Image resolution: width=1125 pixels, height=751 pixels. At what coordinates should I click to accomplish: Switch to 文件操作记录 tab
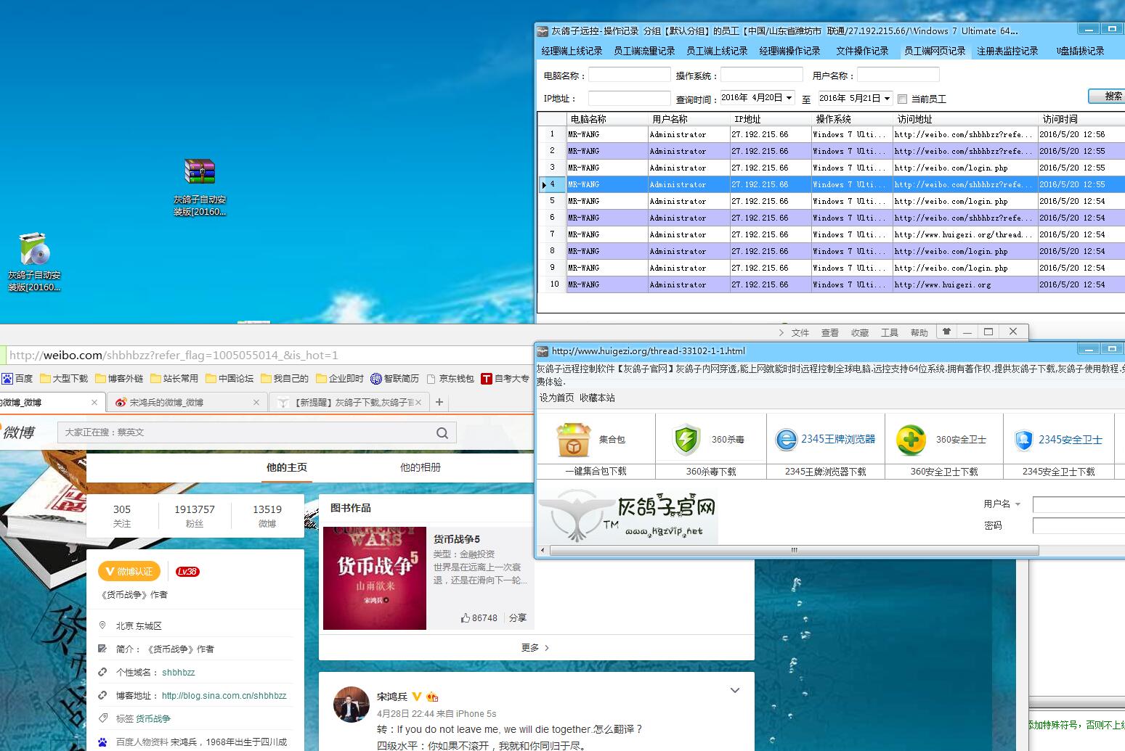point(862,51)
